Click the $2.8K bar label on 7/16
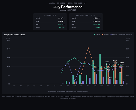The image size is (136, 110). (117, 79)
